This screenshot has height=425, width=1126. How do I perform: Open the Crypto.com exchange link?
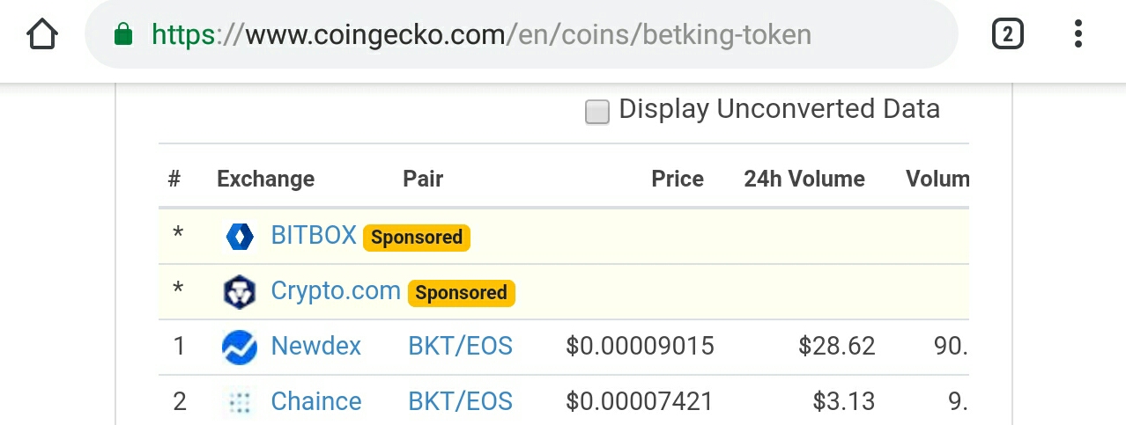click(336, 290)
